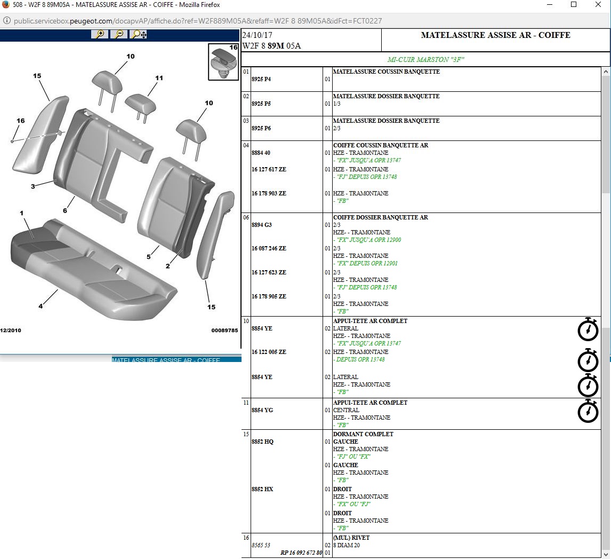
Task: Click the zoom in magnifier icon
Action: click(100, 34)
